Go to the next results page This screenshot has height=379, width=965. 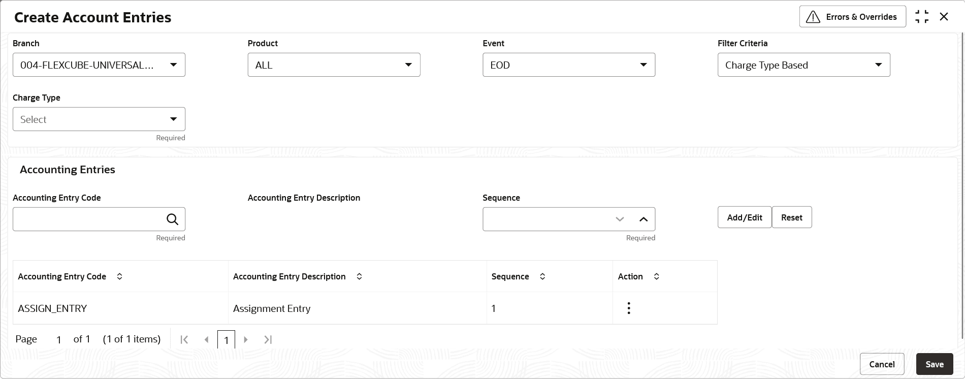[246, 339]
